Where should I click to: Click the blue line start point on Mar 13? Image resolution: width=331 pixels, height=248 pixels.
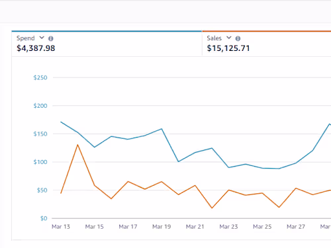(x=61, y=122)
